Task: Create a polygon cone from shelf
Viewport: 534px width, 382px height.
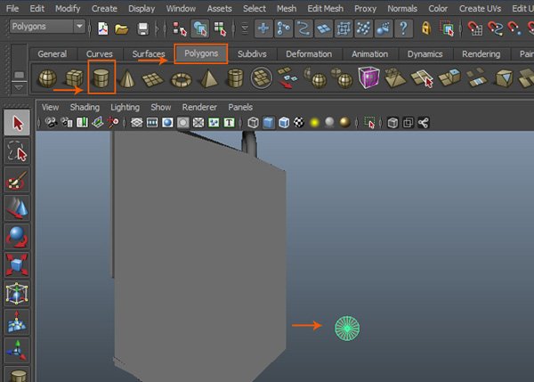Action: (x=127, y=78)
